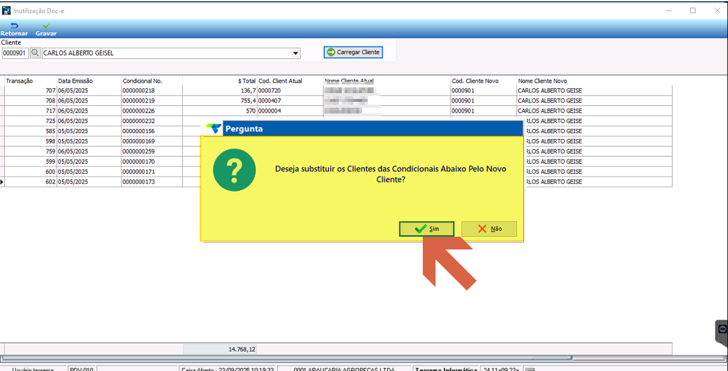Click the current row arrow indicator beside transaction 602
The width and height of the screenshot is (728, 371).
2,182
